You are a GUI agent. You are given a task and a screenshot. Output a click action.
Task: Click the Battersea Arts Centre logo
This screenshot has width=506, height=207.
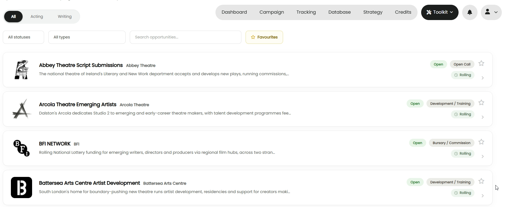21,187
